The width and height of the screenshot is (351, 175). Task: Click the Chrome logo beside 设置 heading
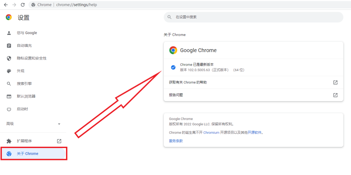pos(9,17)
